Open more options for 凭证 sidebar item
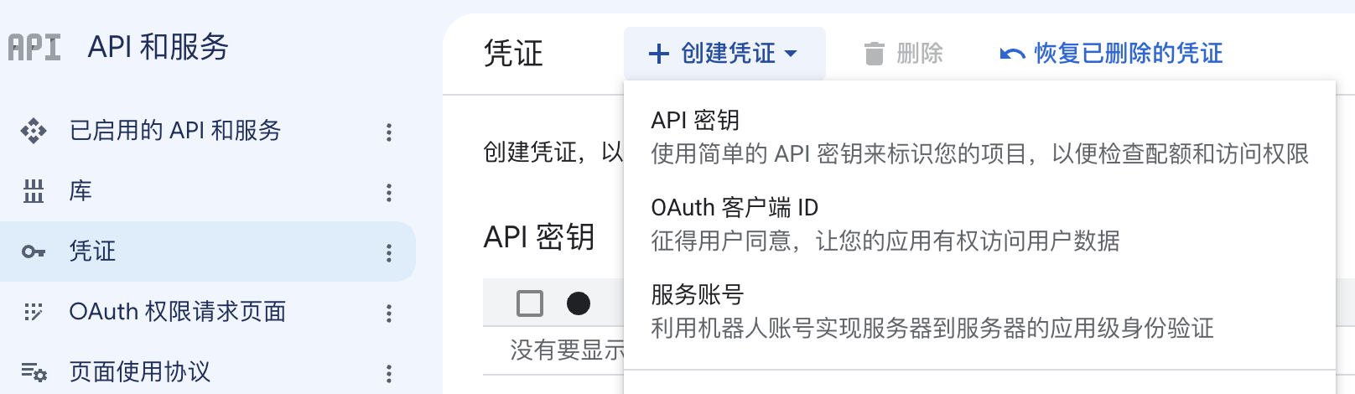The height and width of the screenshot is (394, 1355). point(389,252)
